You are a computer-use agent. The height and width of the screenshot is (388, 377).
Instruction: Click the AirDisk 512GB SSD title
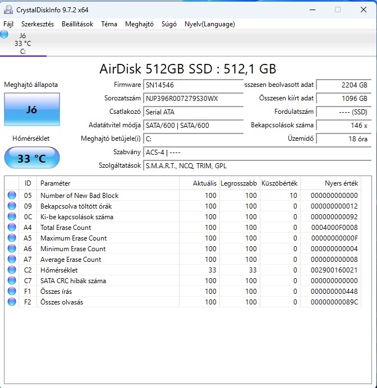(x=187, y=69)
